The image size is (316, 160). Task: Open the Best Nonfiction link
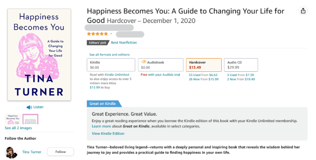click(x=124, y=42)
